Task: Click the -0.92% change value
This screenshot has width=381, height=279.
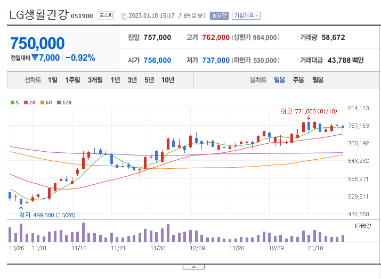Action: pyautogui.click(x=80, y=58)
